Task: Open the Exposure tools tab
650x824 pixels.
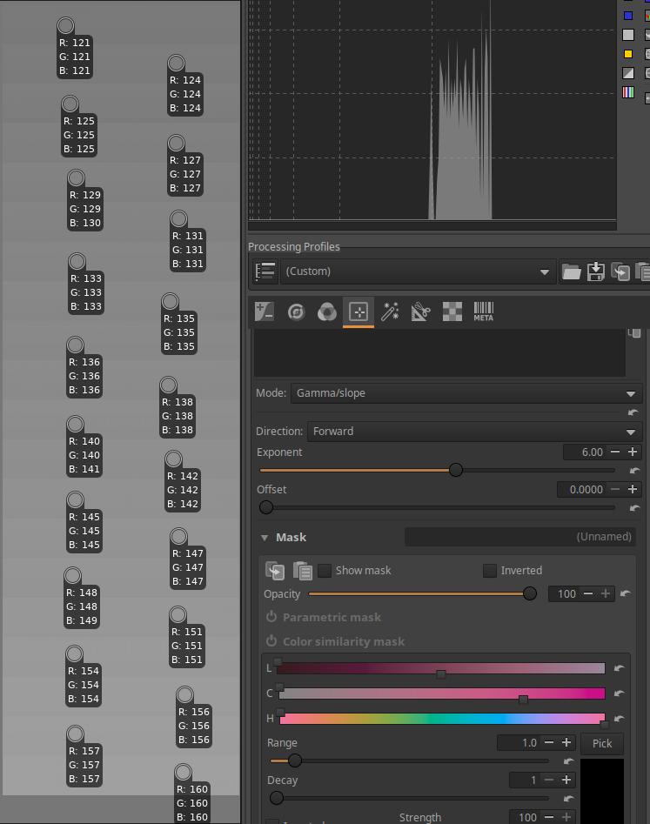Action: (x=265, y=312)
